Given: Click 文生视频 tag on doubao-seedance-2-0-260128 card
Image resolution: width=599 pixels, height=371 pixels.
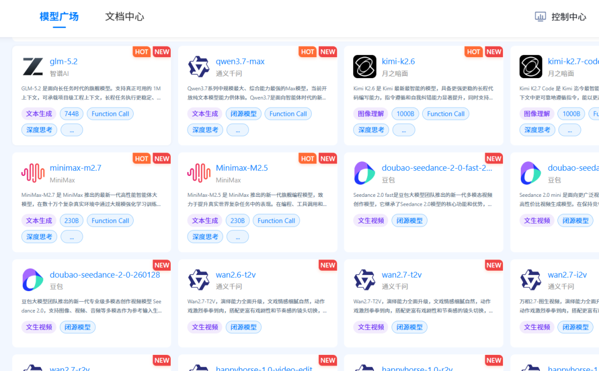Looking at the screenshot, I should (x=39, y=327).
